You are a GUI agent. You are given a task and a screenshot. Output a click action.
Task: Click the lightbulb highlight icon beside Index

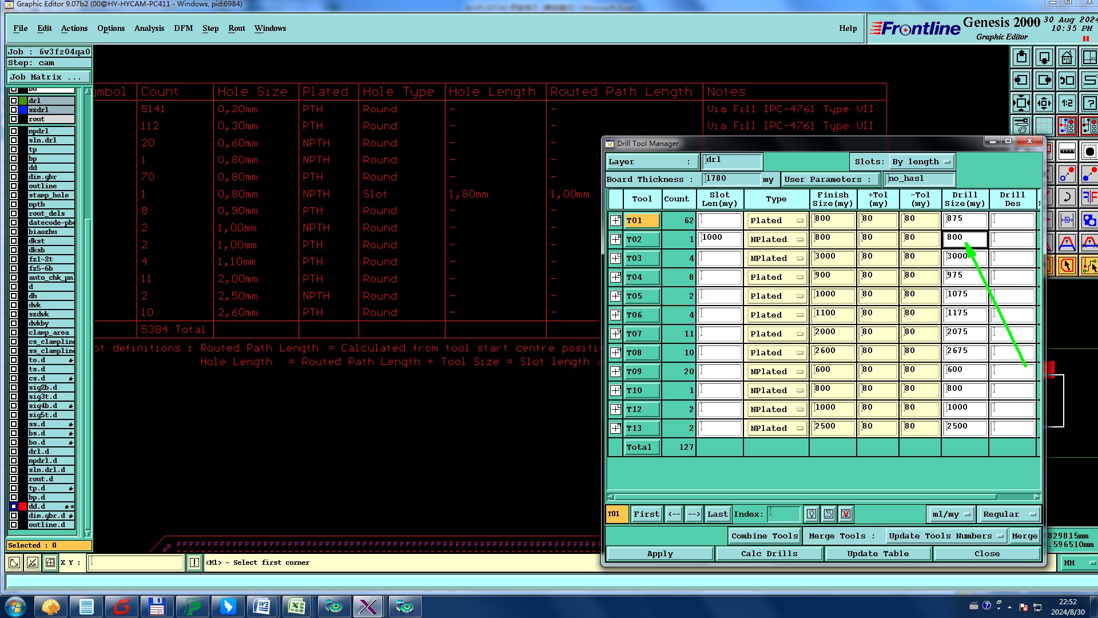pos(811,514)
